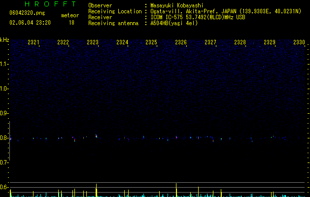Click the 0.6 frequency axis label

point(4,187)
